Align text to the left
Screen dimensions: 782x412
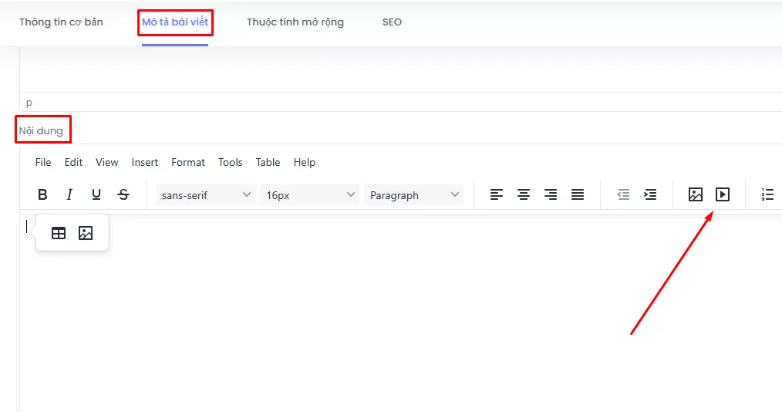click(x=497, y=195)
